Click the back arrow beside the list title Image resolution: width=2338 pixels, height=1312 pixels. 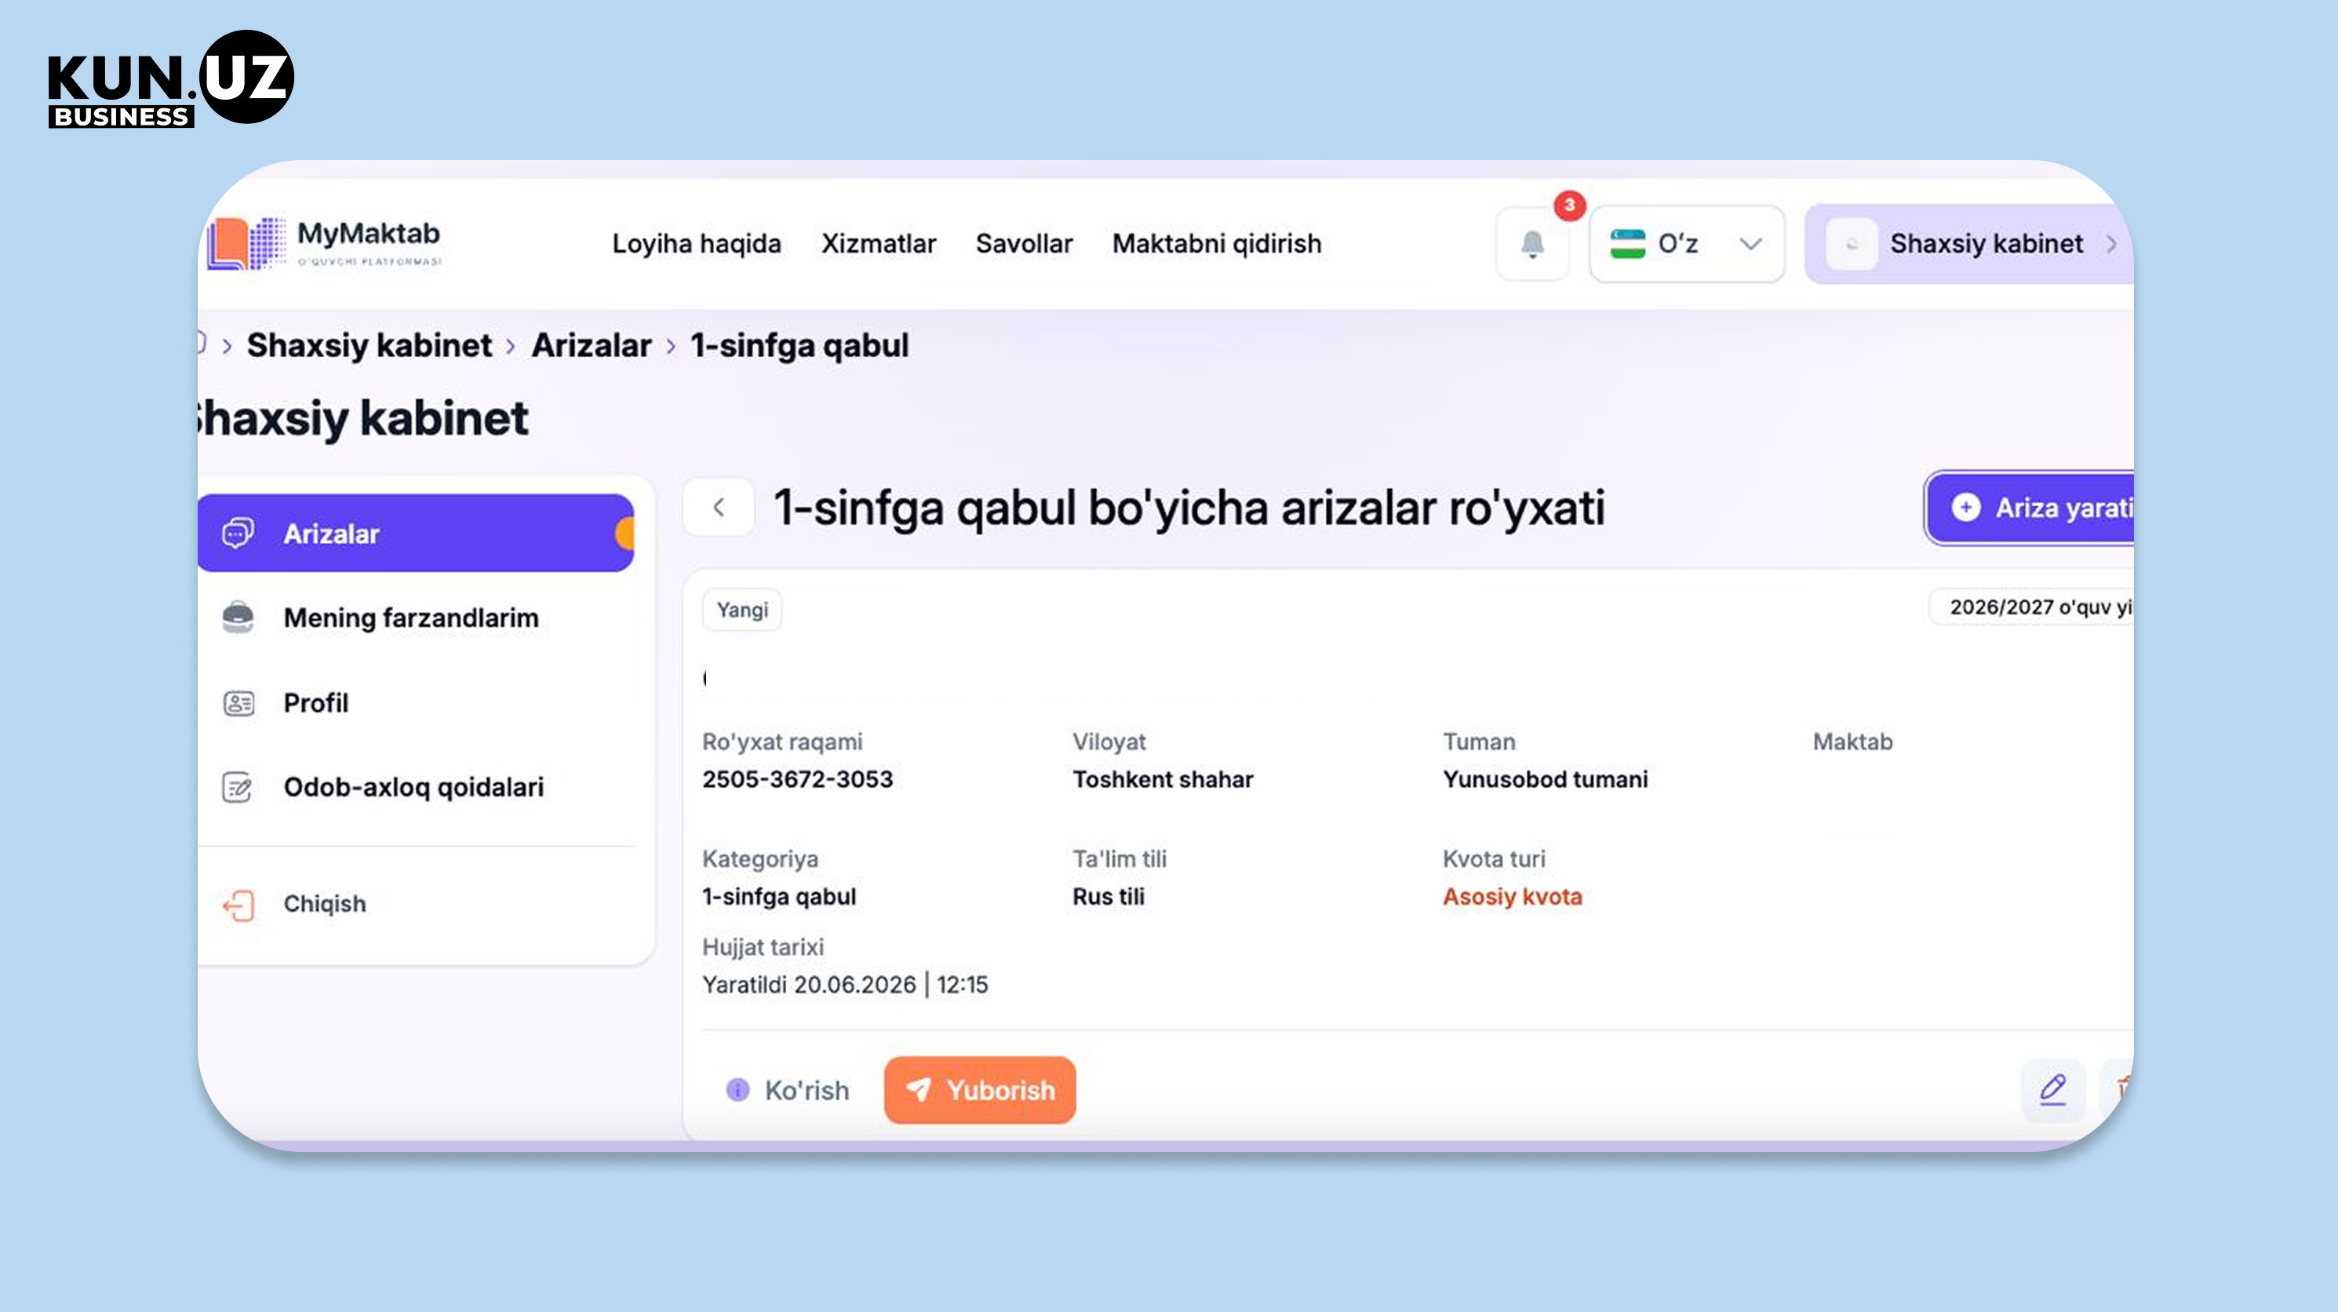(719, 507)
